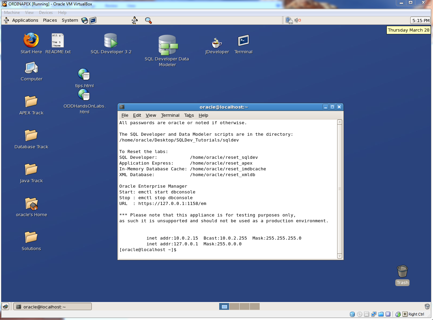This screenshot has width=433, height=320.
Task: Open the terminal Tabs menu
Action: (x=189, y=115)
